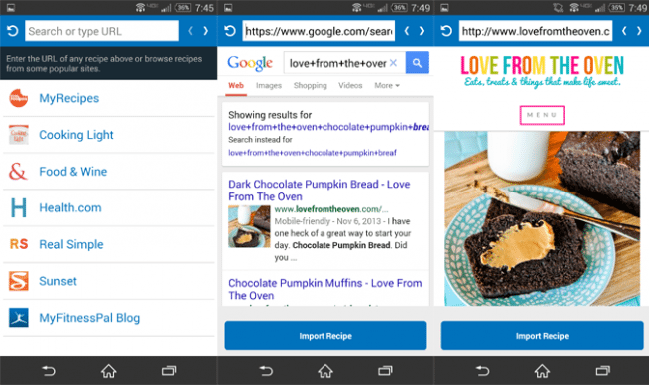
Task: Switch to the Videos tab
Action: tap(350, 85)
